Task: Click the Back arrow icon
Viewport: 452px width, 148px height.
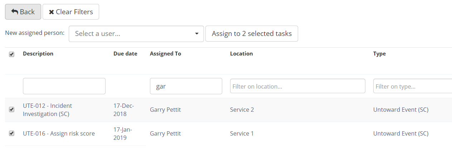Action: 15,12
